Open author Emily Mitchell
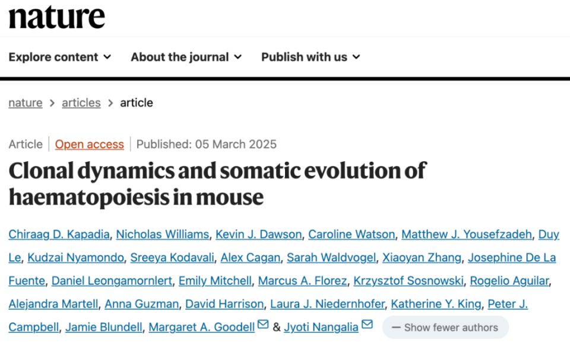570x346 pixels. pyautogui.click(x=215, y=281)
